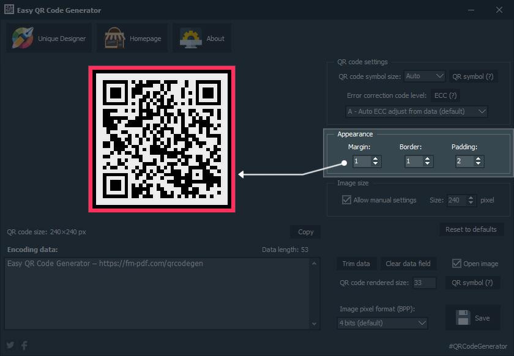The width and height of the screenshot is (514, 356).
Task: Click into the Padding number field
Action: [x=464, y=161]
